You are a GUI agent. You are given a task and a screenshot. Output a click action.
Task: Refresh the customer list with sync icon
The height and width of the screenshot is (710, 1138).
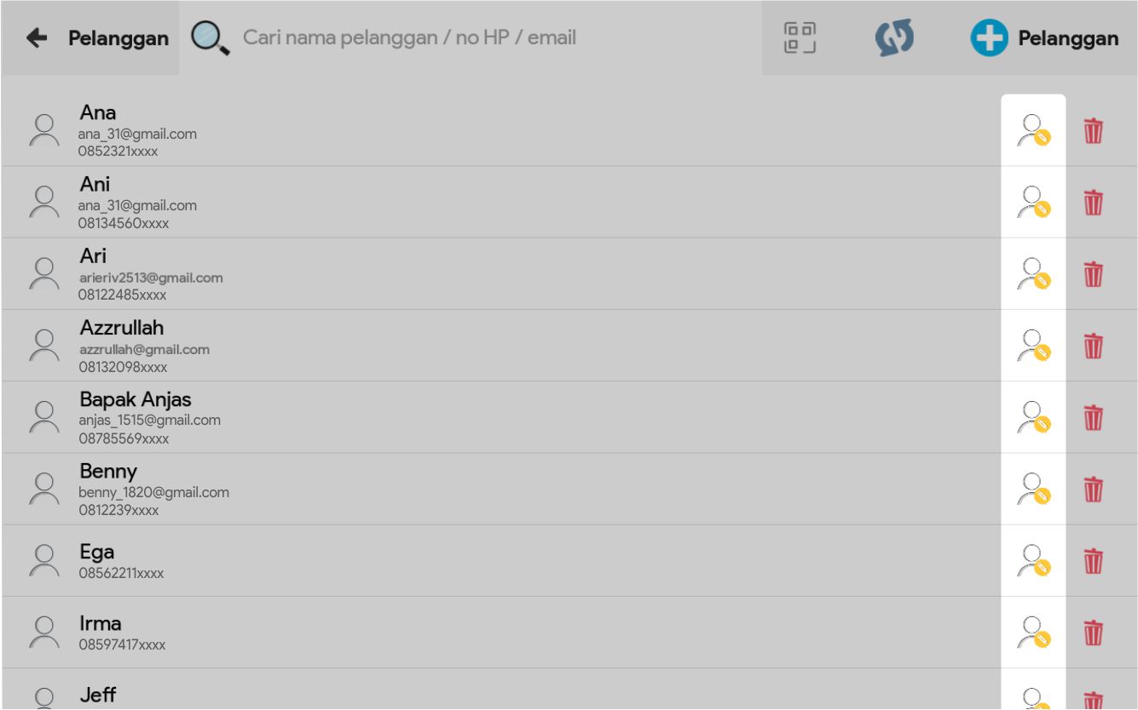pos(894,39)
